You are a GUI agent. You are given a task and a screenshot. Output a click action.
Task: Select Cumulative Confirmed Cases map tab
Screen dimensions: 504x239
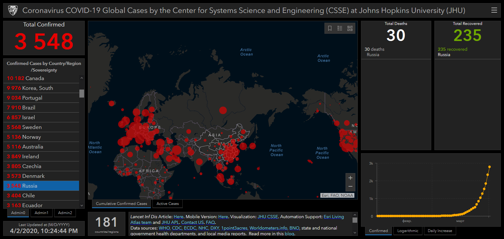click(122, 204)
